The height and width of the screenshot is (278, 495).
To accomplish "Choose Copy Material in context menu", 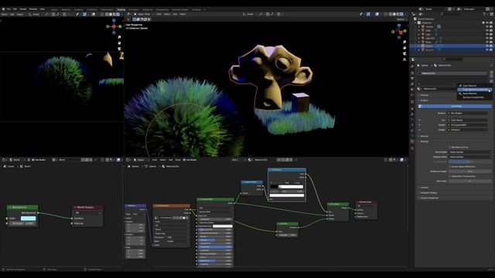I will (474, 86).
